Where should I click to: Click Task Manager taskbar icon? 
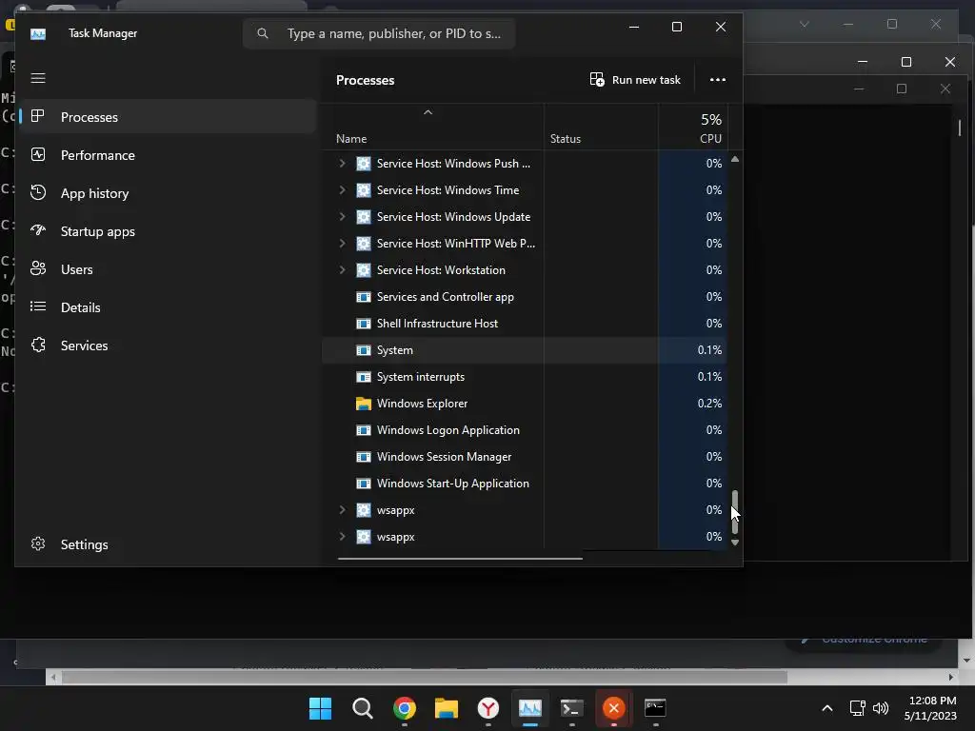(529, 708)
